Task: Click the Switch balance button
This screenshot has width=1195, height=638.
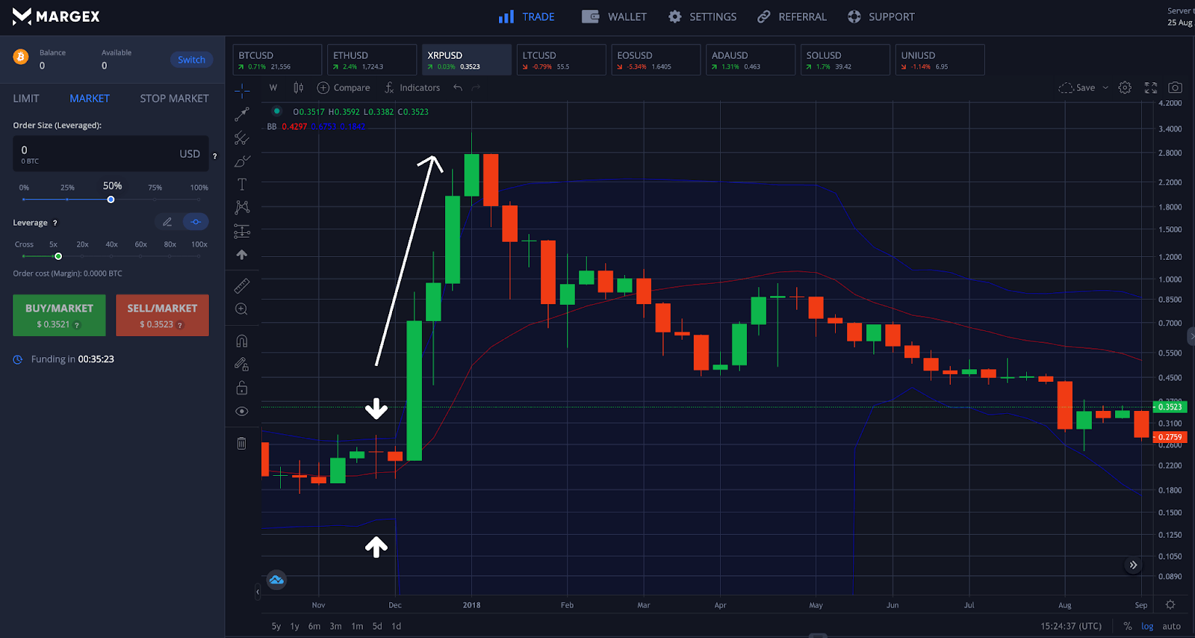Action: pyautogui.click(x=191, y=60)
